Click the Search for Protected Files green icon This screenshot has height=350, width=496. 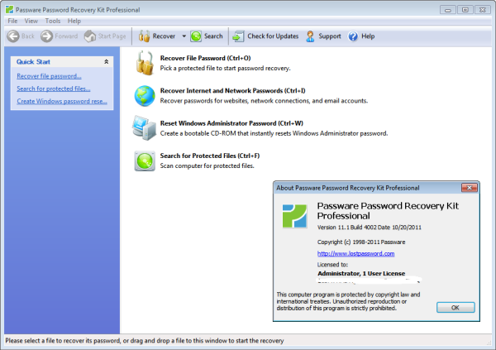click(145, 161)
